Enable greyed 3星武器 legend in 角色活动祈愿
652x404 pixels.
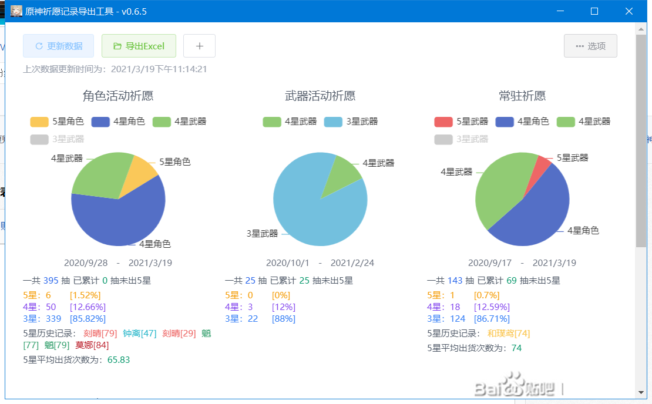pos(57,139)
